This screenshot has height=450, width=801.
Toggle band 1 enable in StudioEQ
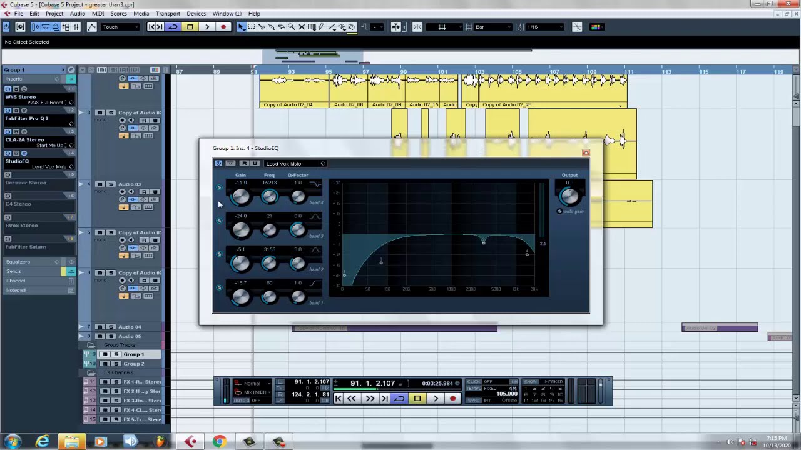[219, 287]
